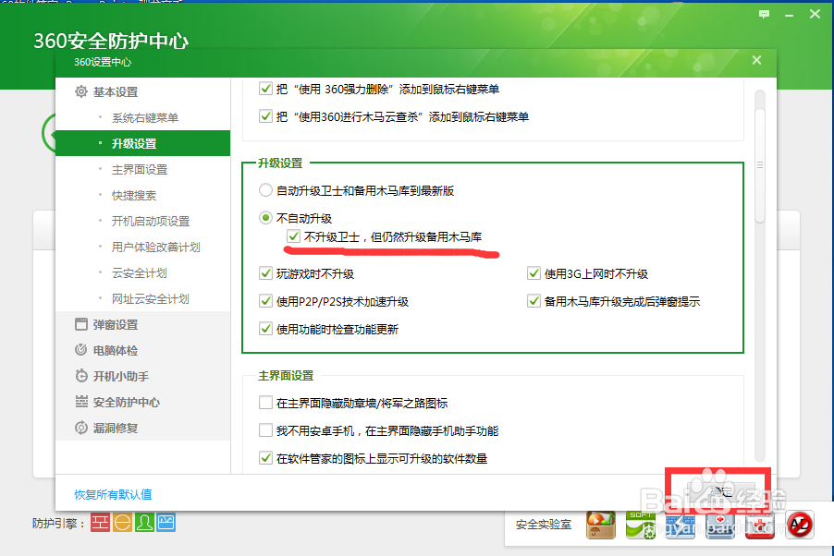
Task: Click the green 防护引擎 person icon
Action: (144, 523)
